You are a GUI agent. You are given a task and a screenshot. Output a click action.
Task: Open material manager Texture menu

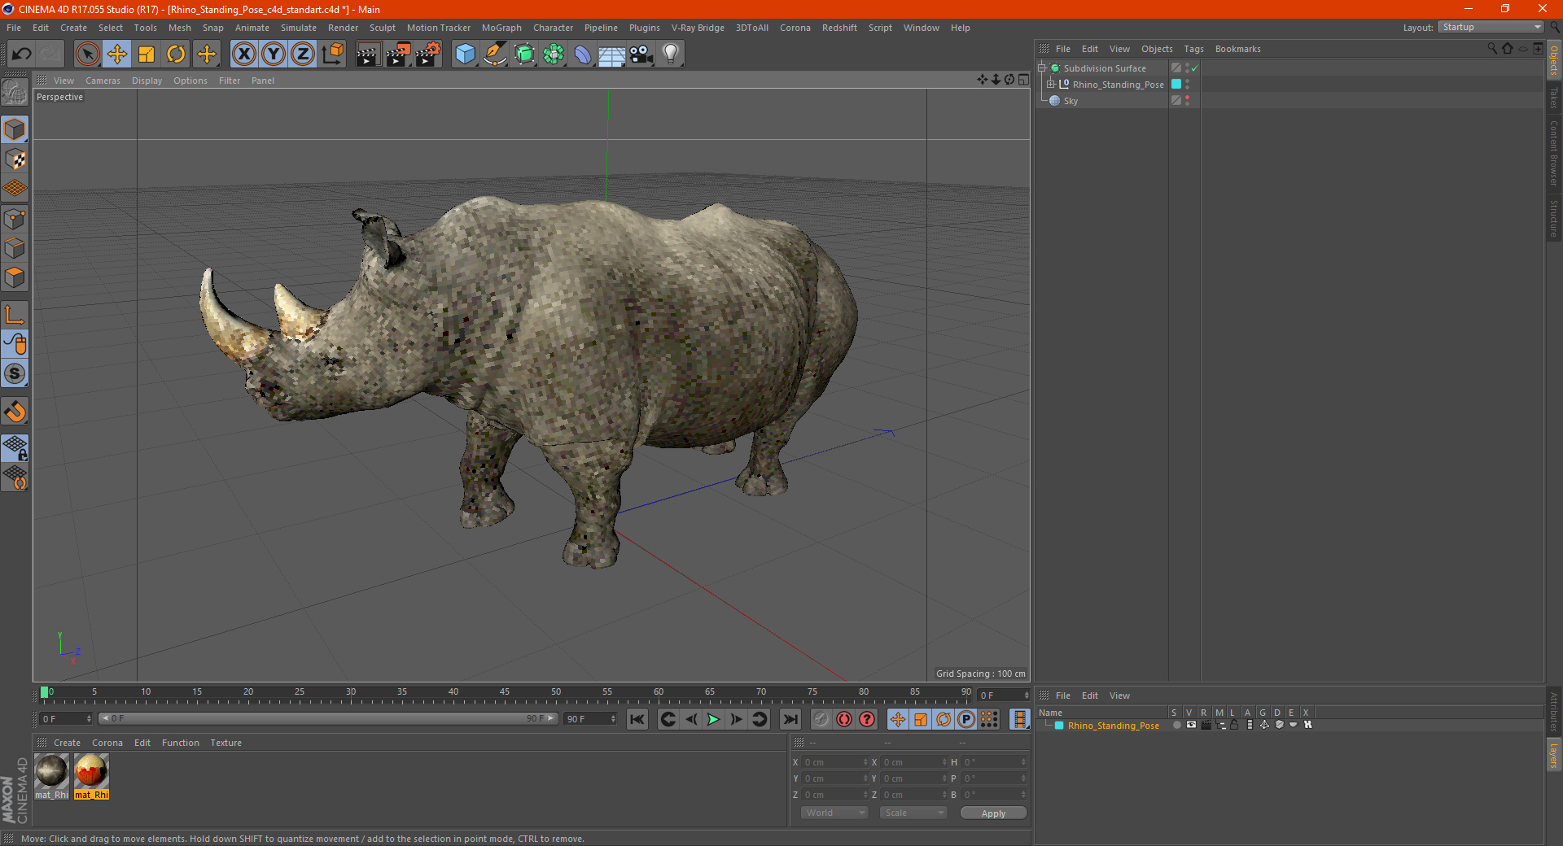click(225, 743)
